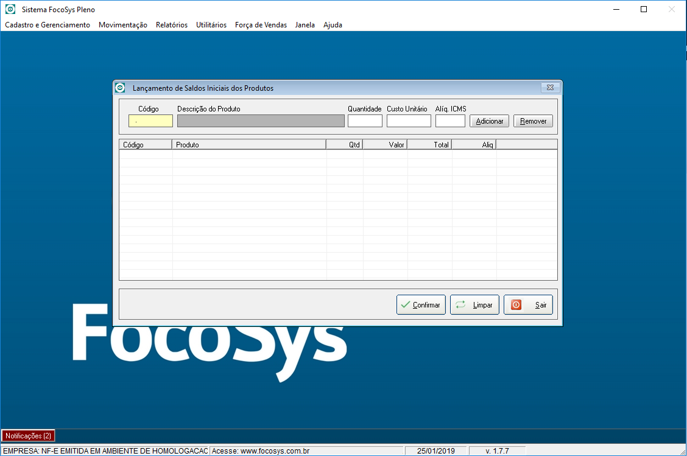
Task: Click the Adicionar button
Action: tap(490, 121)
